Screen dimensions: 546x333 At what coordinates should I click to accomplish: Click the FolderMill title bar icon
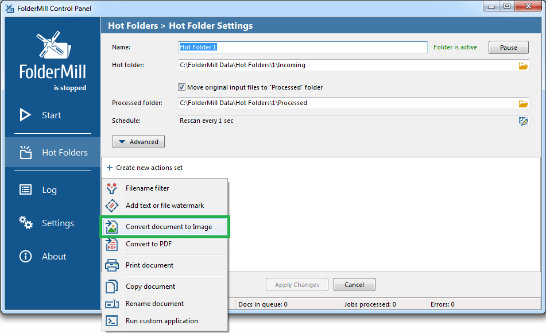(x=10, y=9)
